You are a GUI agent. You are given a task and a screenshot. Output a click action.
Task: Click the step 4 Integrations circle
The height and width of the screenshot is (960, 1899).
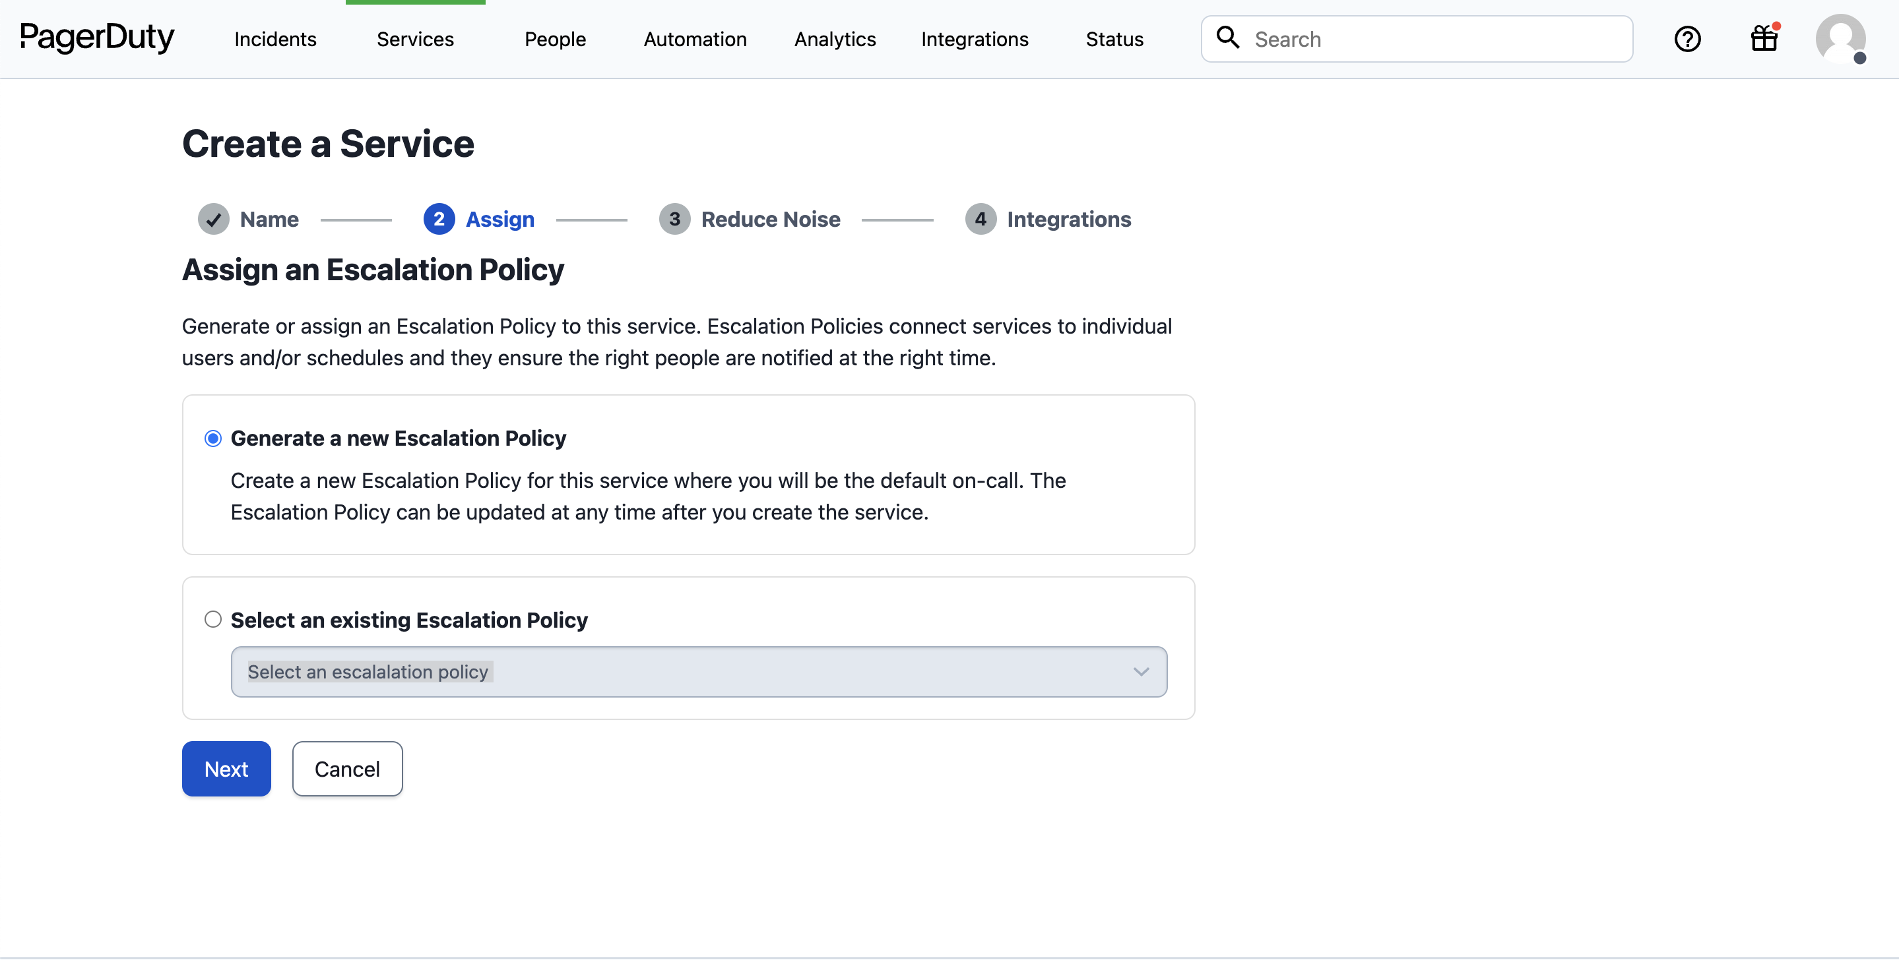980,219
